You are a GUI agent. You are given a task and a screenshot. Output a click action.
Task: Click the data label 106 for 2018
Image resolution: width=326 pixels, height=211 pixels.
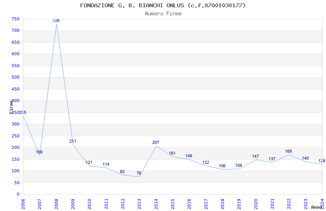pyautogui.click(x=222, y=166)
